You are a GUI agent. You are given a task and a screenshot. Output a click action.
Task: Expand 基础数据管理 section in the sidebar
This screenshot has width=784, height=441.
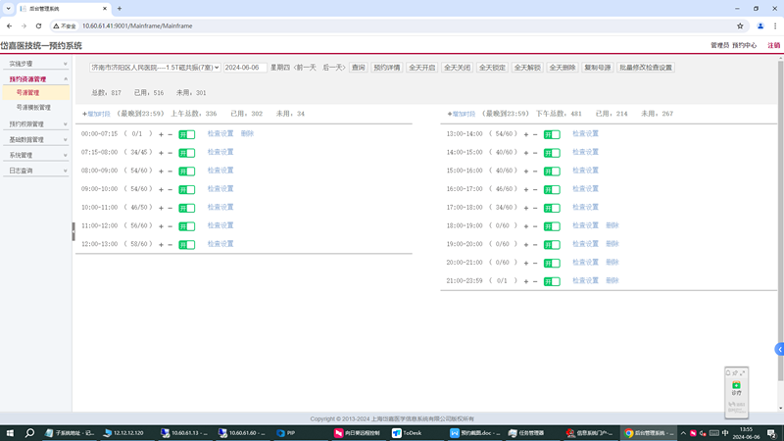[35, 140]
